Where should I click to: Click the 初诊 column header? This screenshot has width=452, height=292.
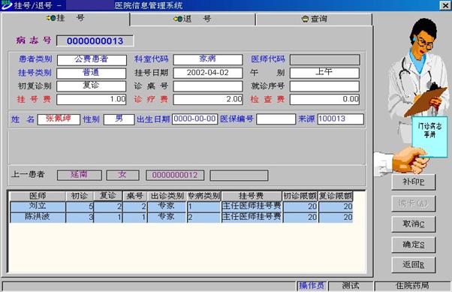[80, 196]
